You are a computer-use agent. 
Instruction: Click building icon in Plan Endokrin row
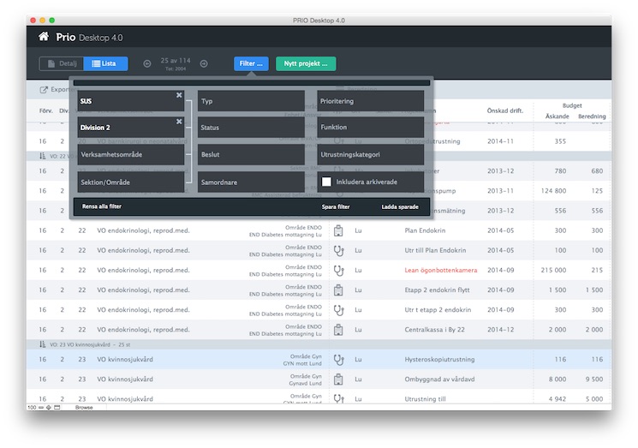click(338, 230)
